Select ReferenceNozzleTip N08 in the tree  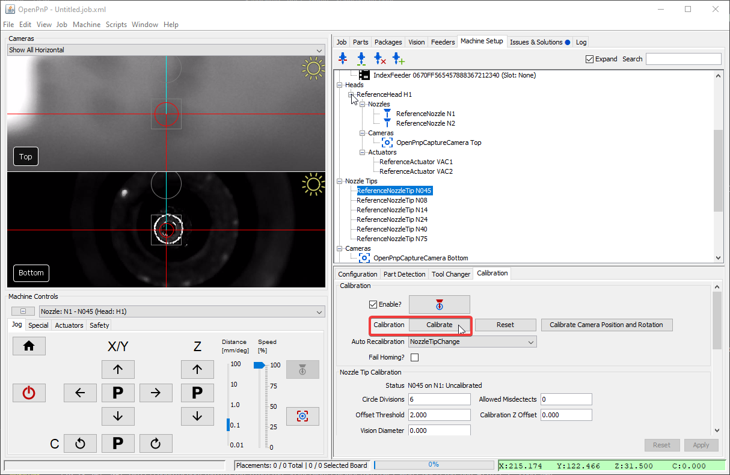pyautogui.click(x=392, y=200)
